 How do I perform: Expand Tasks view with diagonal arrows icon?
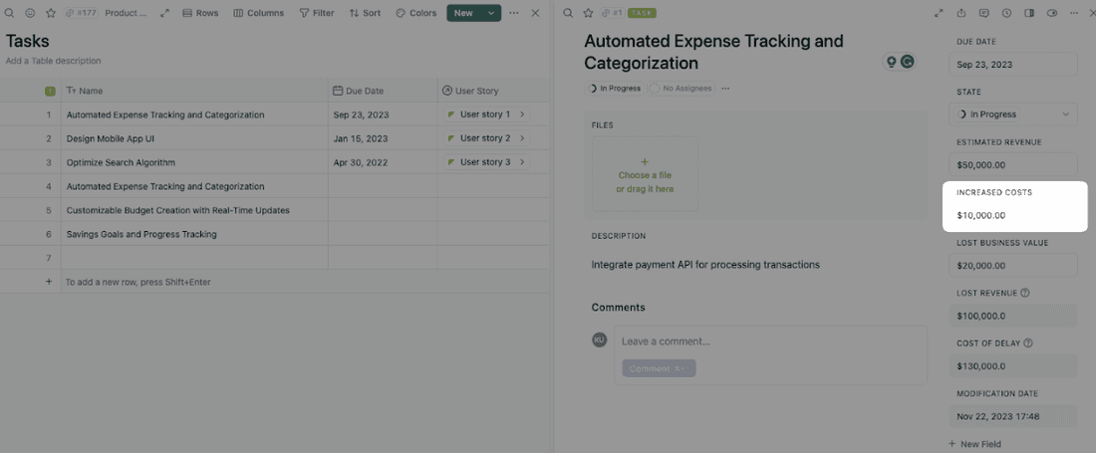pos(165,13)
